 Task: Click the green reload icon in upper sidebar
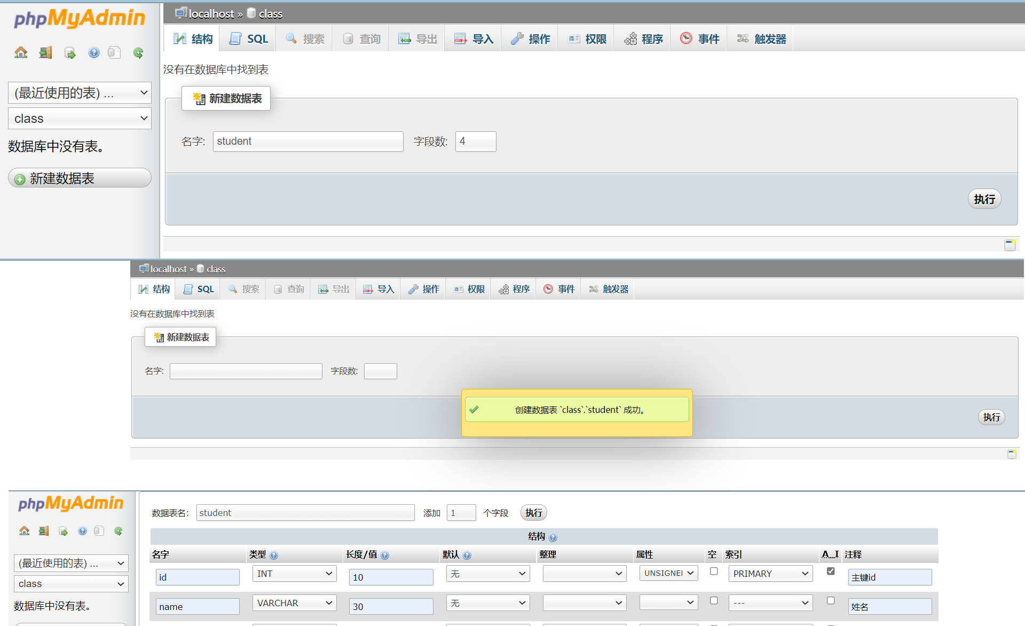coord(138,52)
